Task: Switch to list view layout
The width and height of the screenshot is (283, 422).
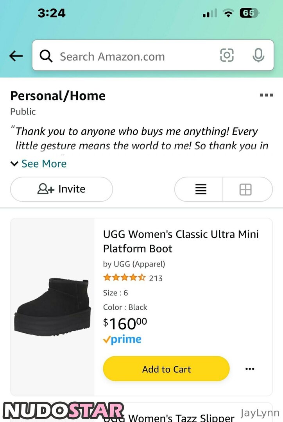Action: point(201,190)
